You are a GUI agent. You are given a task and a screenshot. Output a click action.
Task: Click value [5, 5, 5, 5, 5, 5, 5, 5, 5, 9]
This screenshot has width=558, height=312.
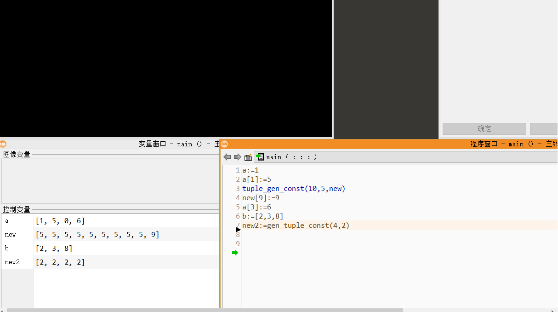pyautogui.click(x=97, y=235)
